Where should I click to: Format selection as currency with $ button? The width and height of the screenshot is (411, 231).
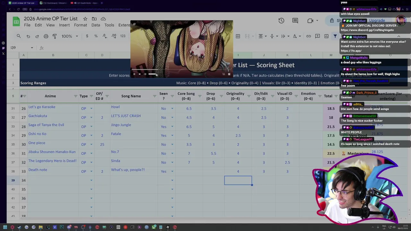(x=87, y=36)
